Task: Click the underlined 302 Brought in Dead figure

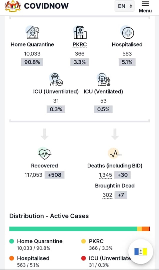Action: (x=107, y=195)
